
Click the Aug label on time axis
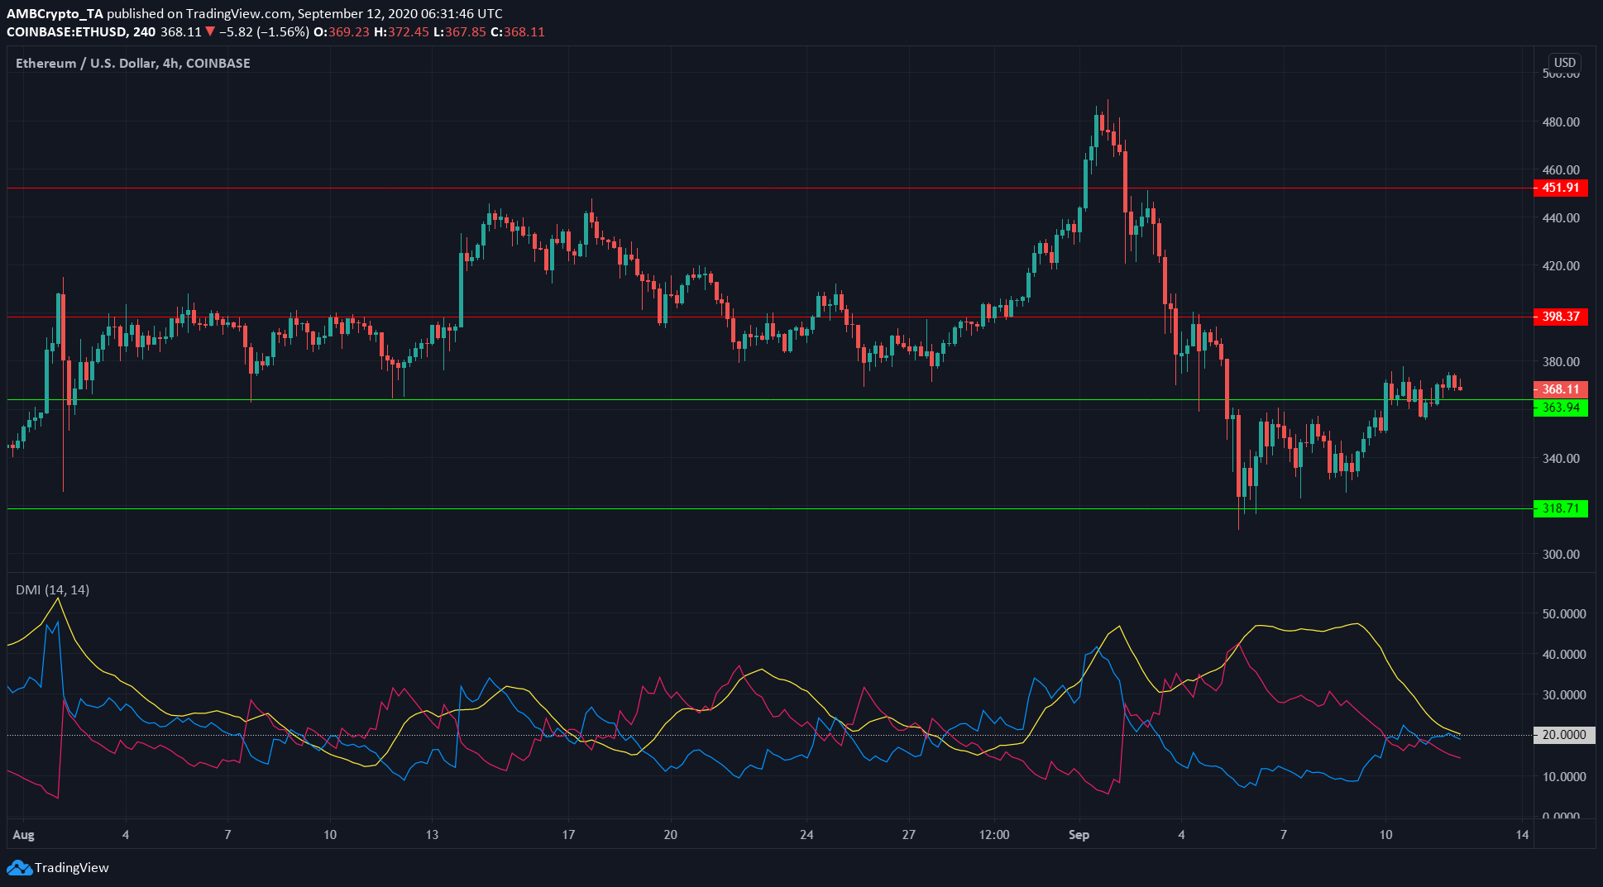tap(24, 835)
